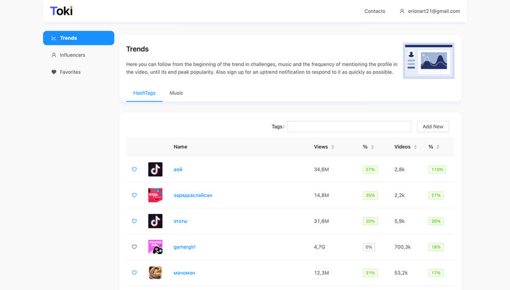Image resolution: width=510 pixels, height=290 pixels.
Task: Toggle favorite heart for gamergirl
Action: tap(134, 247)
